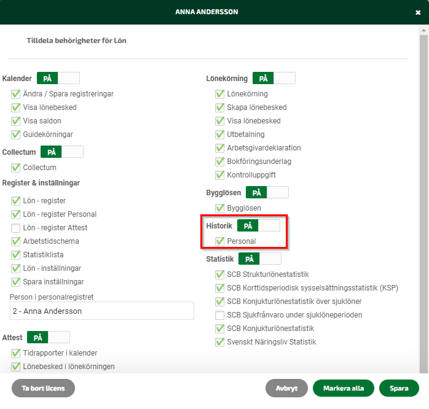Toggle the Lönekörning PÅ switch
Screen dimensions: 429x409
pos(274,78)
